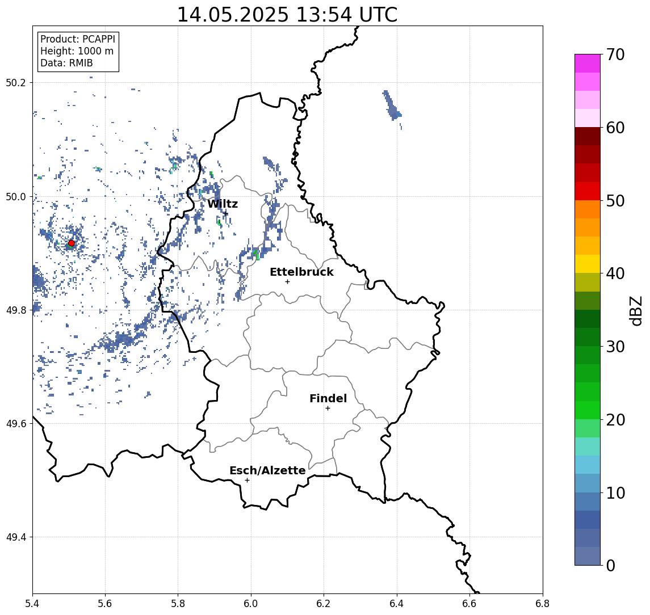650x615 pixels.
Task: Click the colorbar tick label 70
Action: [x=615, y=54]
